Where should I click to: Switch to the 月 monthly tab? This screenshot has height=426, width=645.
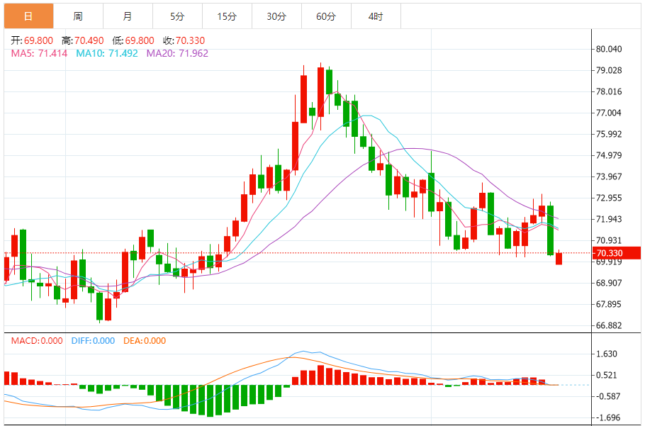128,16
